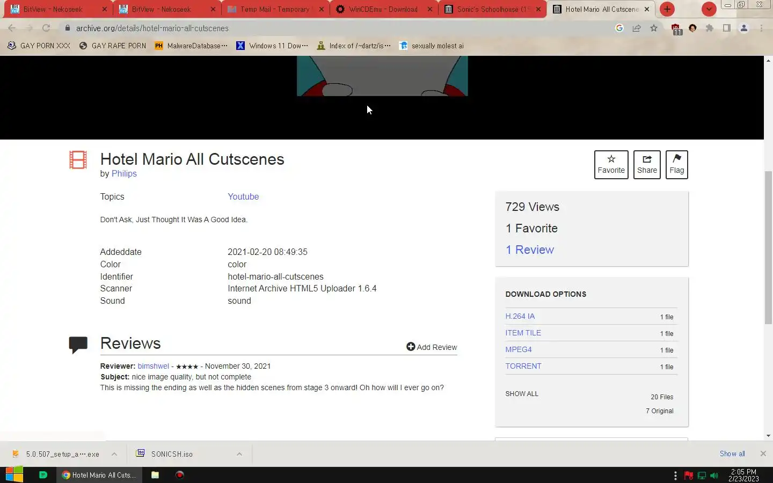Click the video player thumbnail

tap(382, 76)
